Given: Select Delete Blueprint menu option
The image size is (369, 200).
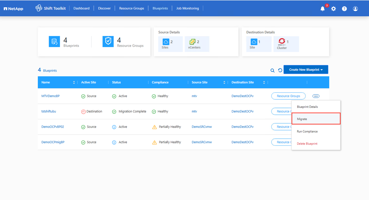Looking at the screenshot, I should click(307, 144).
